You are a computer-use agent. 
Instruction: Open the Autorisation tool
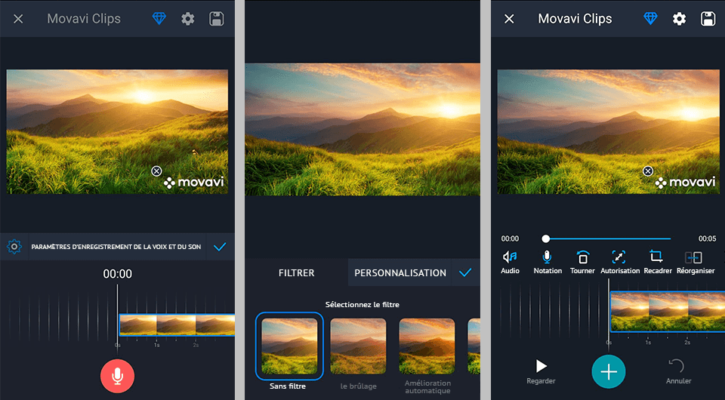click(619, 261)
